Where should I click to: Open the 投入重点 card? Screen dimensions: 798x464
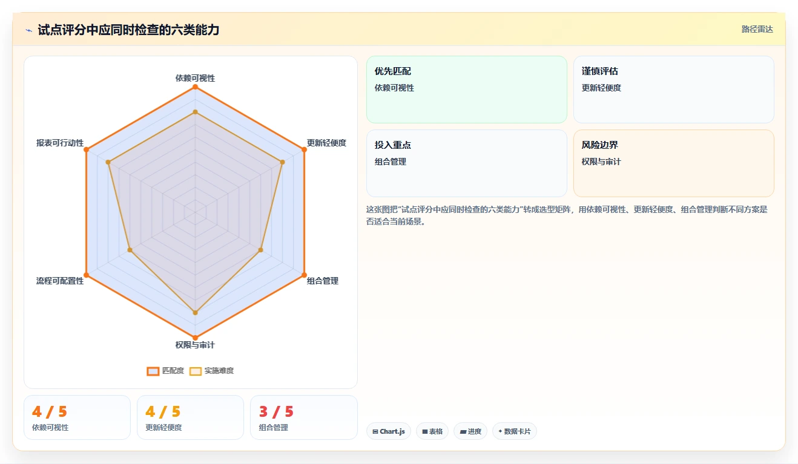pyautogui.click(x=467, y=163)
